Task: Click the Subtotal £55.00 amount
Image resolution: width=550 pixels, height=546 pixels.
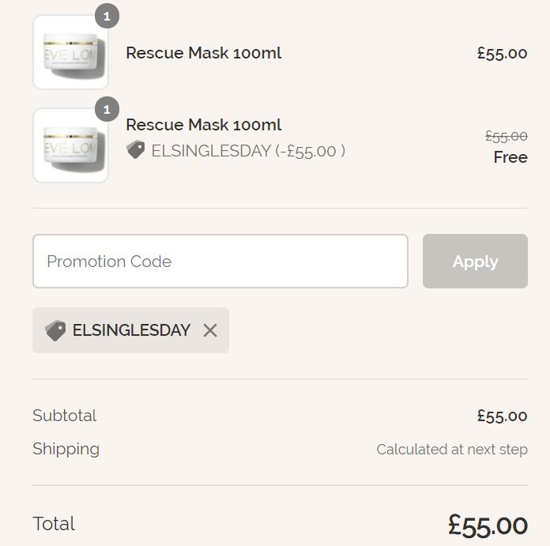Action: pyautogui.click(x=503, y=416)
